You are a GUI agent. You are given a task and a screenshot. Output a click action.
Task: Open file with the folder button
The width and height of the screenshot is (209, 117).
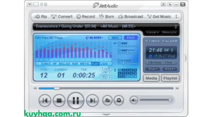[107, 100]
